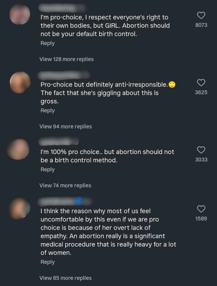
Task: Open first commenter's blurred username
Action: tap(62, 8)
